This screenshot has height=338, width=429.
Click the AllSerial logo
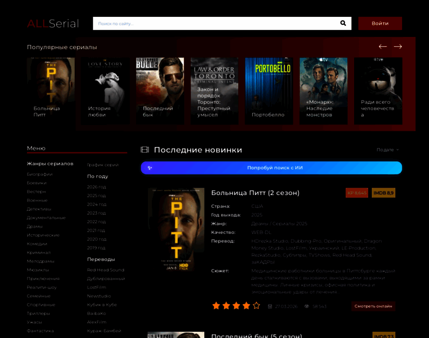pyautogui.click(x=53, y=23)
